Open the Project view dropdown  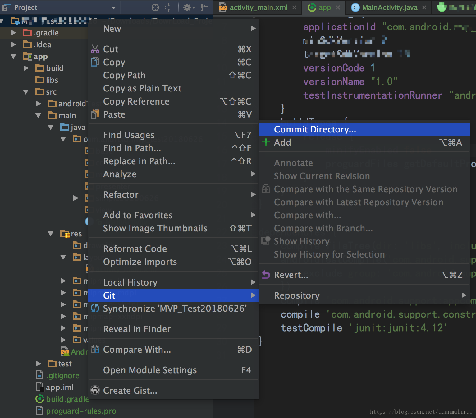pyautogui.click(x=114, y=8)
